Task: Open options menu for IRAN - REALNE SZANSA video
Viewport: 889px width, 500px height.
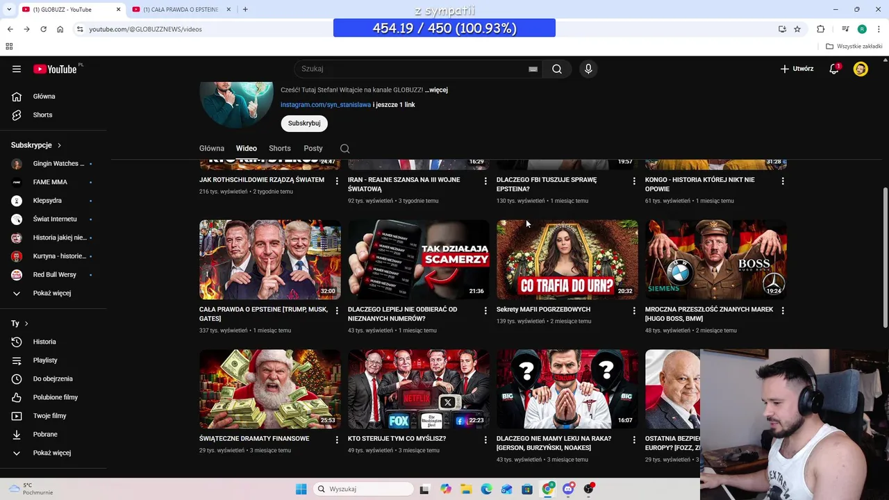Action: [x=485, y=181]
